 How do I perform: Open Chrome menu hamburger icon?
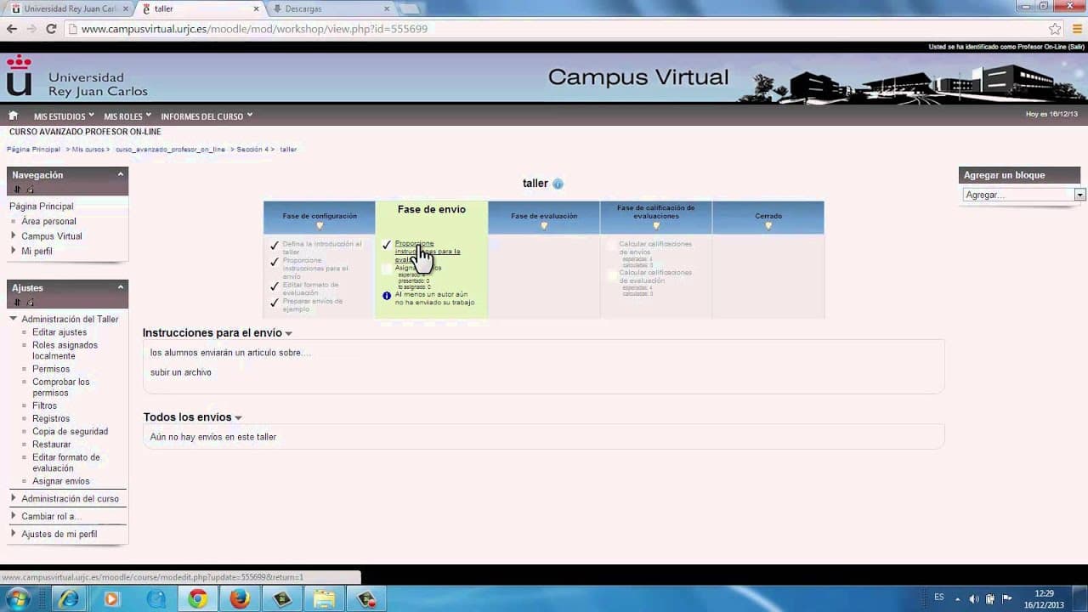pos(1077,29)
